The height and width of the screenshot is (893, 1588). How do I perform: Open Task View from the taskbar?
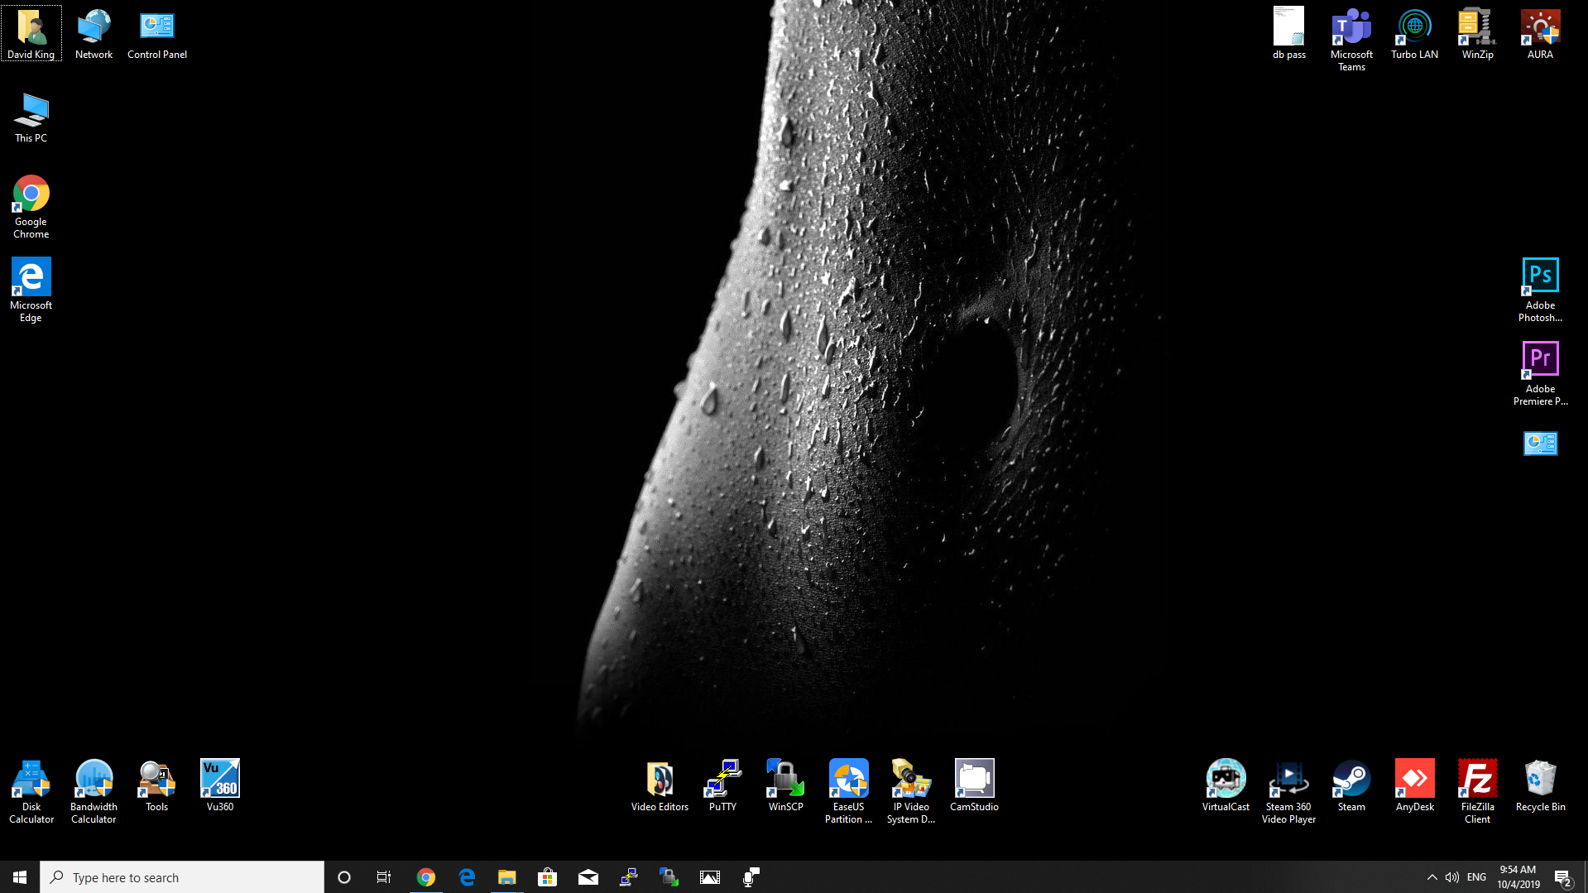point(384,877)
